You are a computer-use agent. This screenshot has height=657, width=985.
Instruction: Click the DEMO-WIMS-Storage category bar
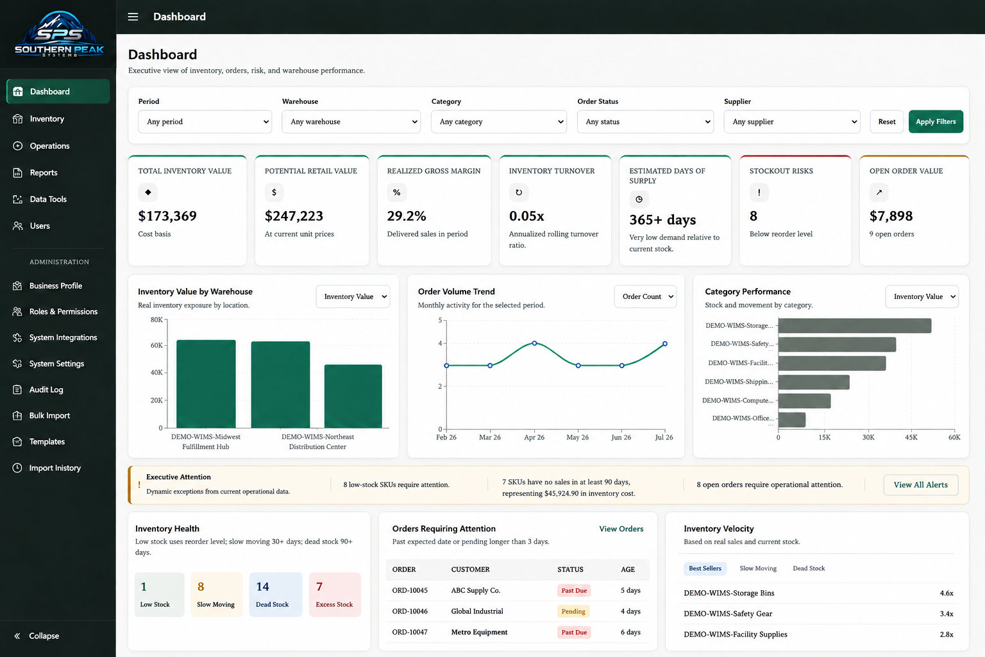[855, 326]
